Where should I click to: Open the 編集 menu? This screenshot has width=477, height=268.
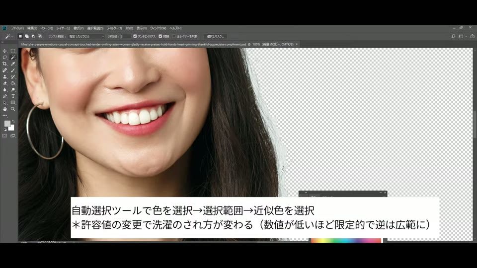tap(32, 28)
